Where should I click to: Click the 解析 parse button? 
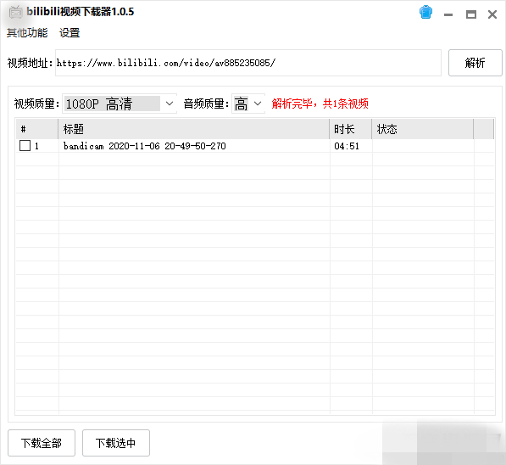click(475, 63)
